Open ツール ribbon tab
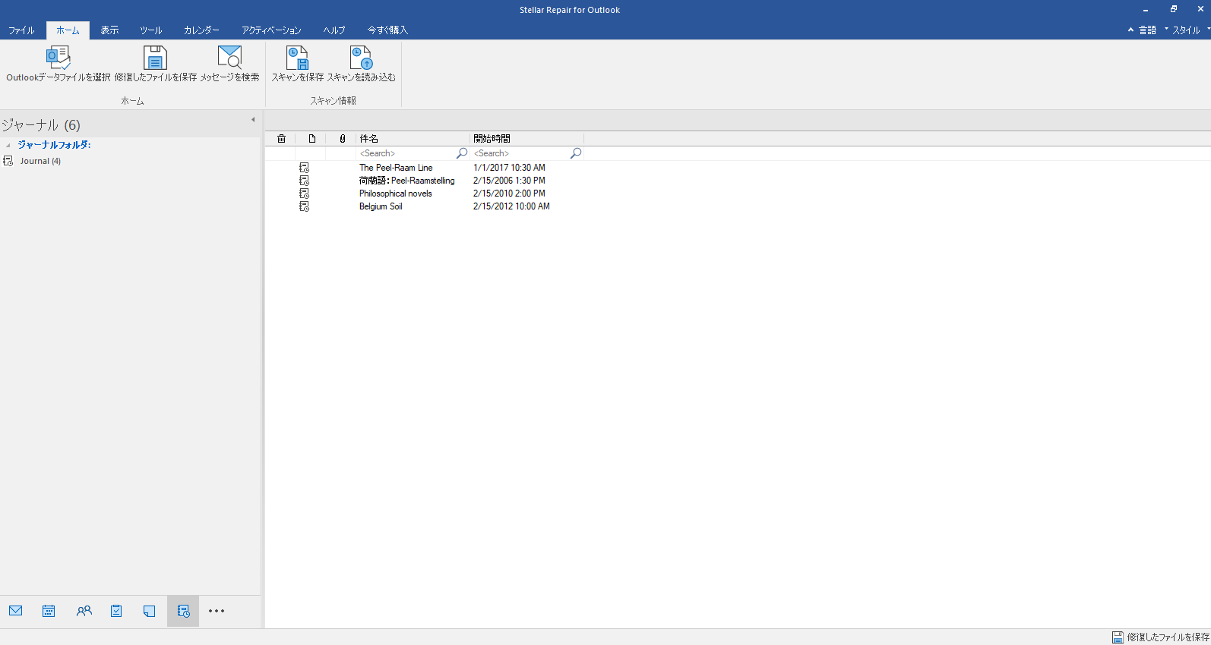 (x=150, y=30)
